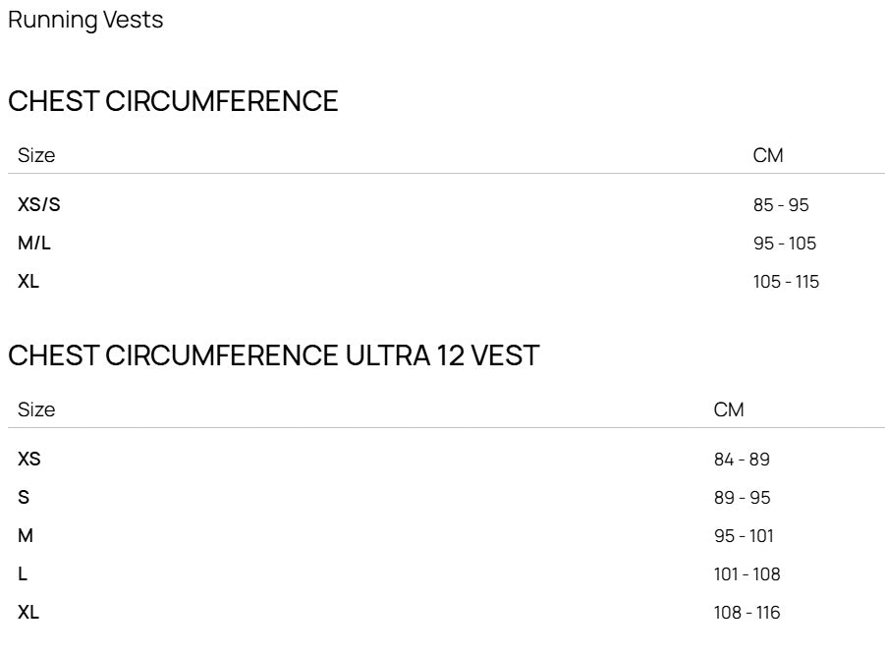Select the Running Vests heading text
885x653 pixels.
(85, 21)
